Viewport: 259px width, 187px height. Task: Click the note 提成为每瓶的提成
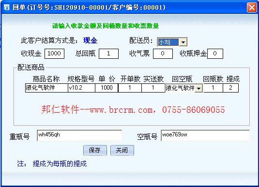pyautogui.click(x=60, y=164)
